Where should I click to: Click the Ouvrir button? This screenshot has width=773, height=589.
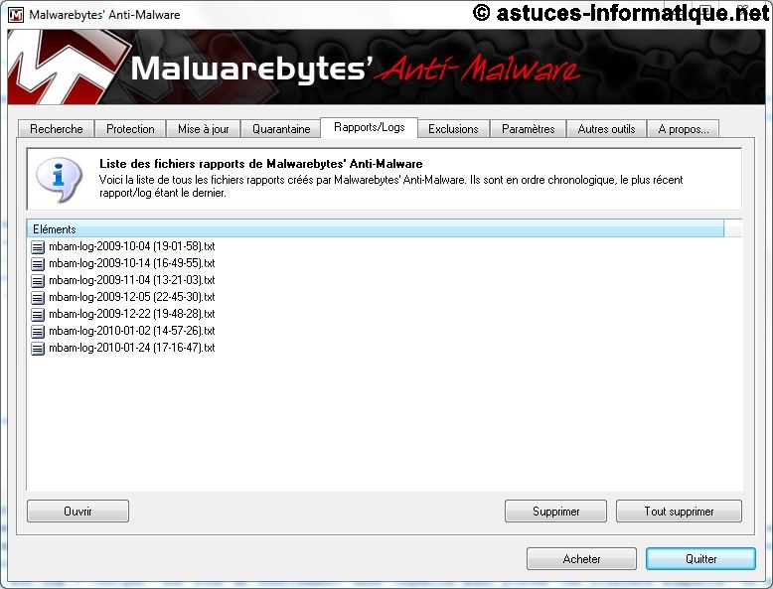tap(77, 512)
